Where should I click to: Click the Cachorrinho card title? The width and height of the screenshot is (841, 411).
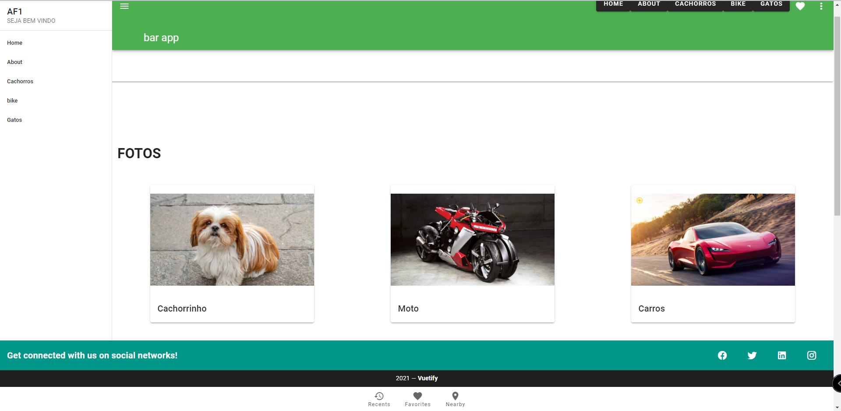tap(182, 308)
